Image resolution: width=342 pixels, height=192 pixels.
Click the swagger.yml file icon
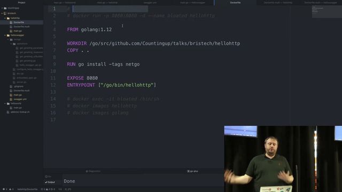[x=11, y=99]
